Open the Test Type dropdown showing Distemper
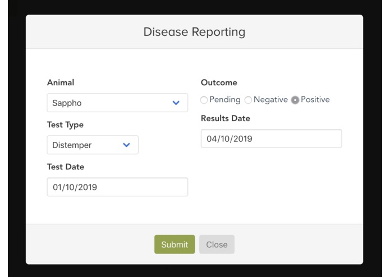The image size is (390, 277). click(93, 145)
